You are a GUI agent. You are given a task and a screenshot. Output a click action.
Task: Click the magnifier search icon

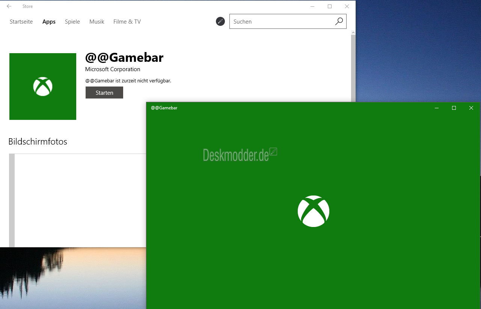click(x=339, y=21)
